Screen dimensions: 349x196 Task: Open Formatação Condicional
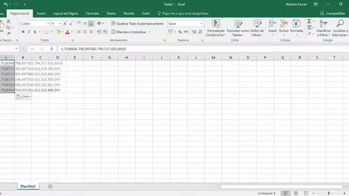tap(215, 28)
